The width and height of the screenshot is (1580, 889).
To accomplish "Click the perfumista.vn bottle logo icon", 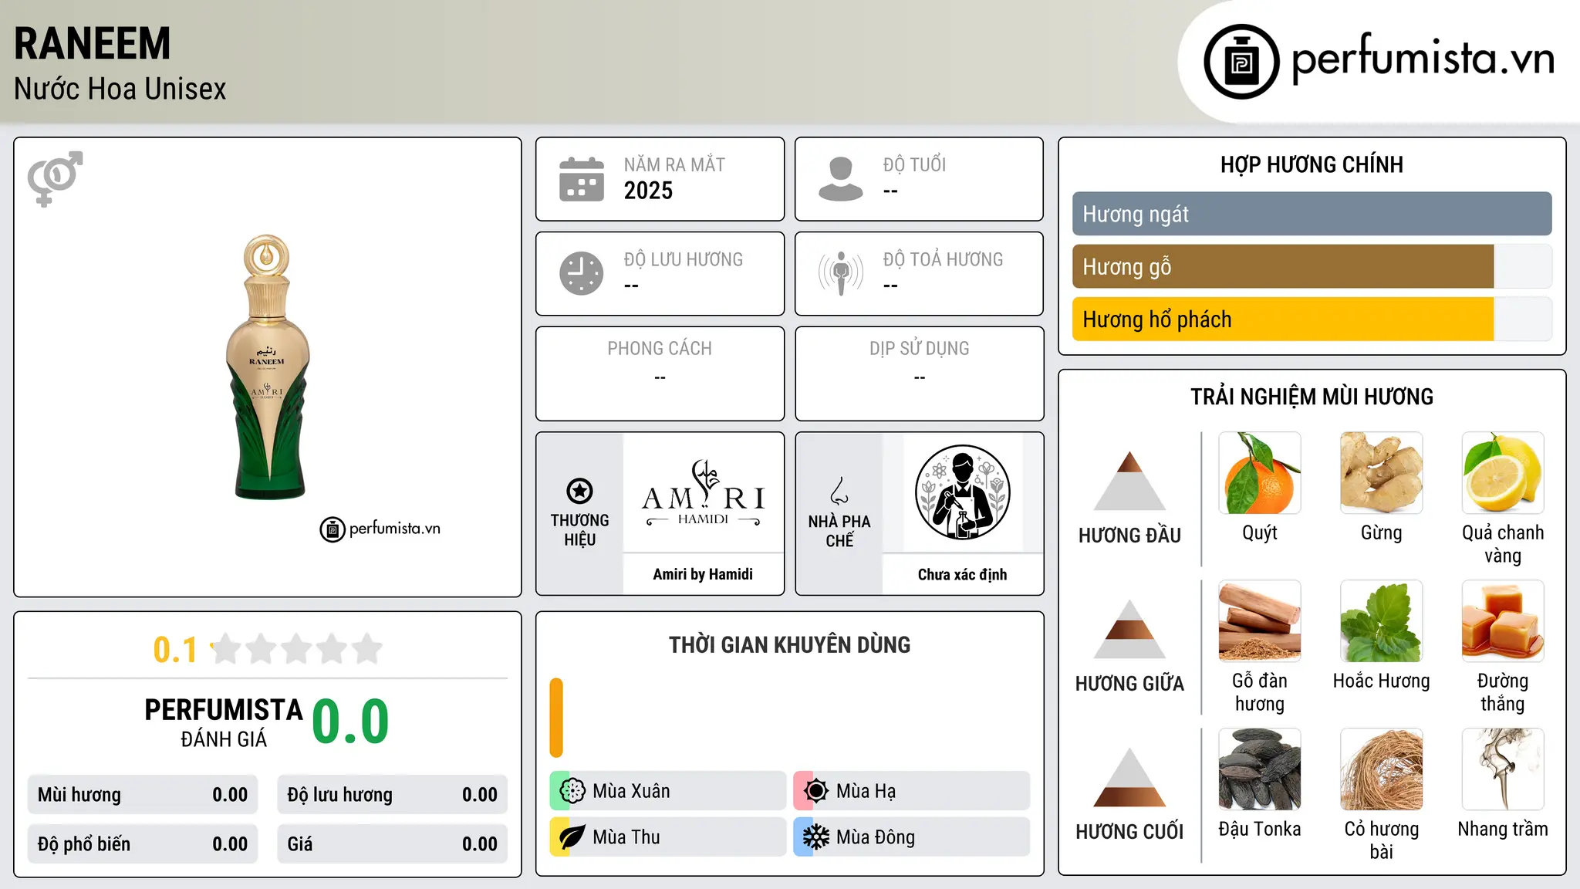I will point(1241,62).
